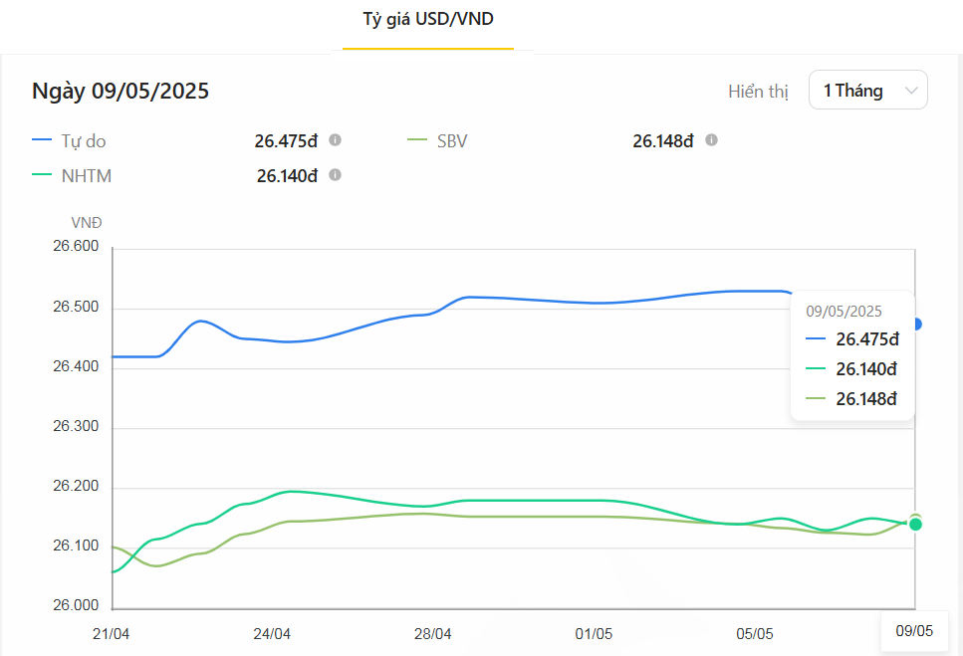Open the 1 Tháng period dropdown
Screen dimensions: 963x656
point(867,91)
